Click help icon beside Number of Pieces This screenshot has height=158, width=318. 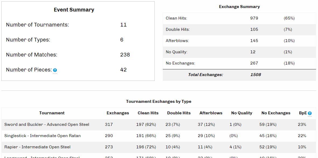[55, 70]
